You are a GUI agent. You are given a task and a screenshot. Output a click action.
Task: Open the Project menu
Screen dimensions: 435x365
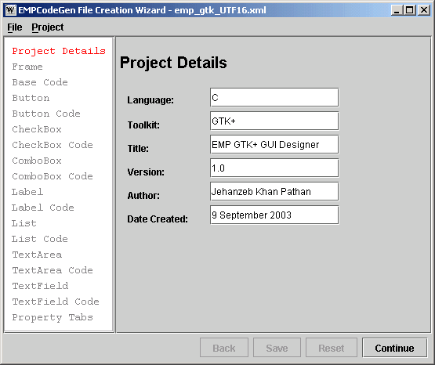click(x=48, y=27)
